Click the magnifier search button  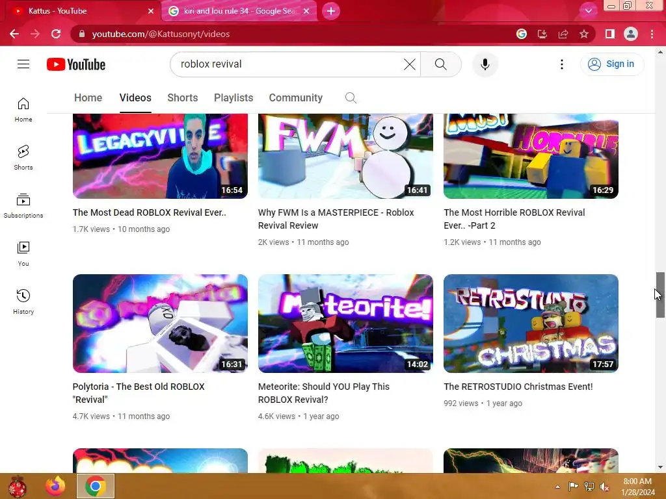coord(441,64)
